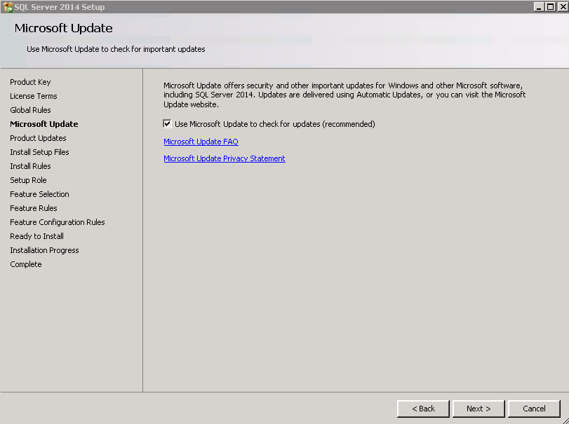Select the Feature Rules step
The height and width of the screenshot is (424, 569).
tap(34, 208)
